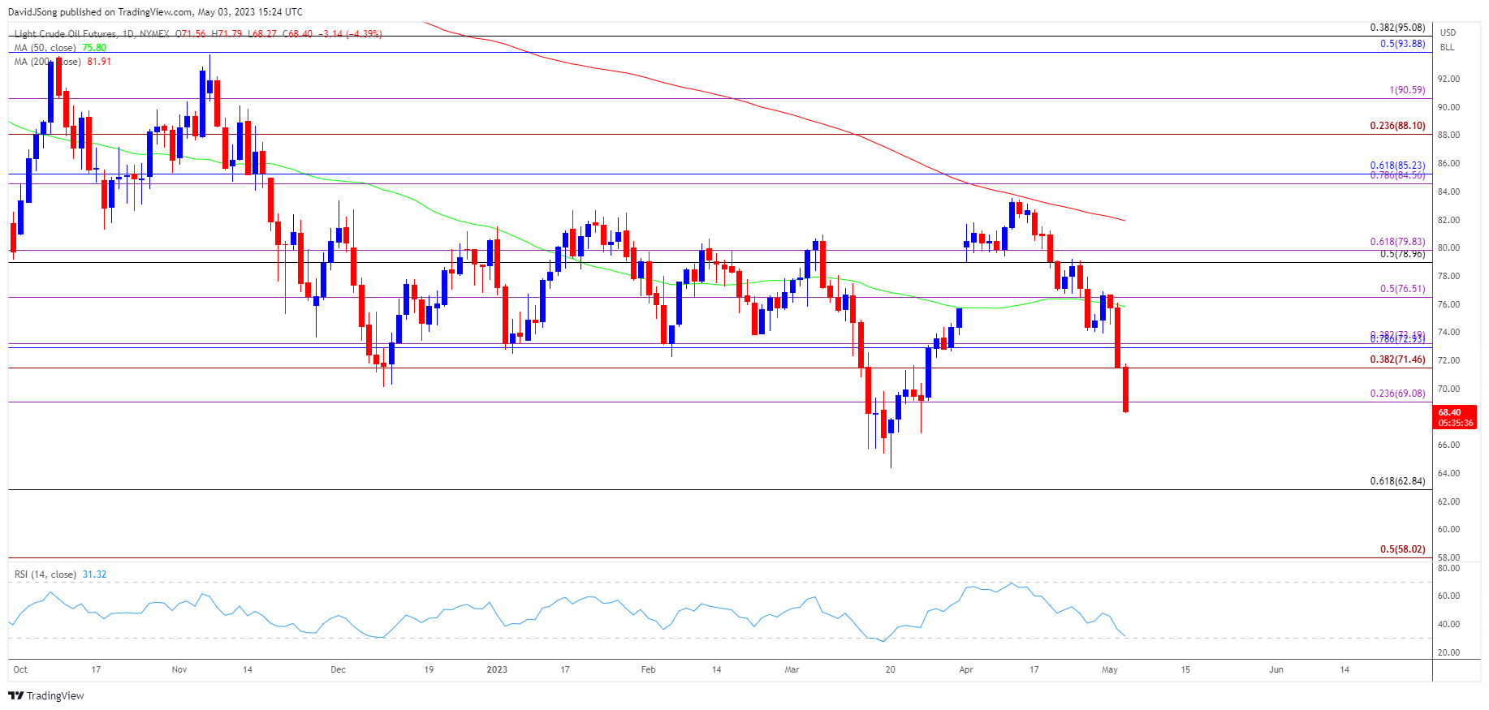
Task: Click the MA (200, close) indicator label
Action: (48, 62)
